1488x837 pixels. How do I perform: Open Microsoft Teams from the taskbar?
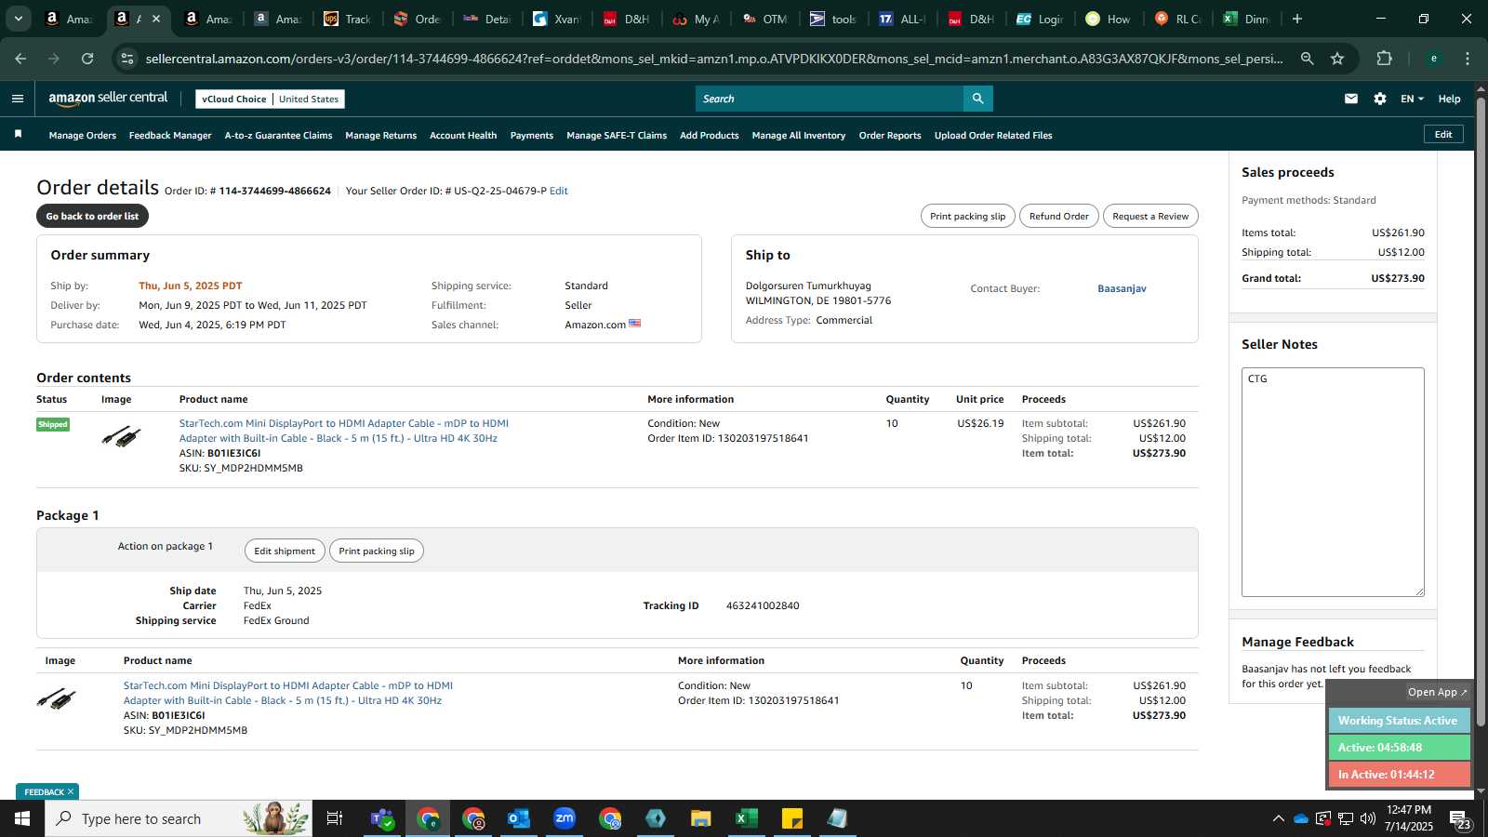(382, 818)
